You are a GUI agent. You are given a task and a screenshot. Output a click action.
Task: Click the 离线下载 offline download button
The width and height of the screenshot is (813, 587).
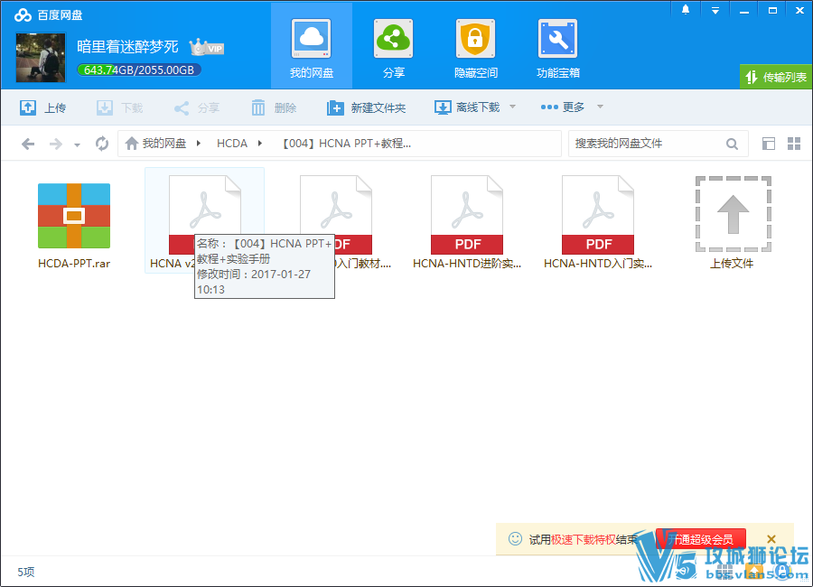tap(467, 107)
